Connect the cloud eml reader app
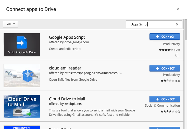 (165, 68)
